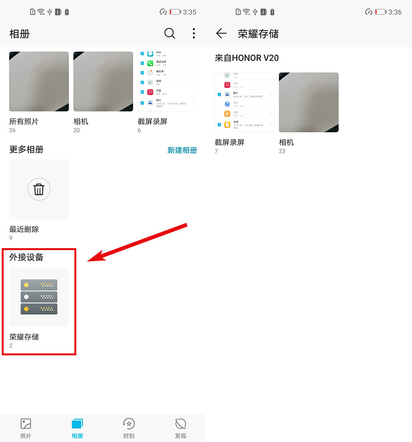Tap the 更多相册 section heading

click(26, 149)
